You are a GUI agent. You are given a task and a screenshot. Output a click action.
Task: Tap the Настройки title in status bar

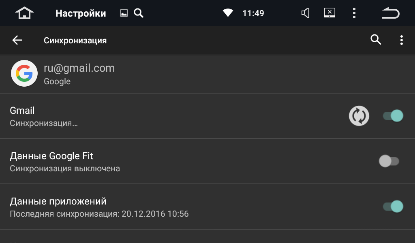coord(81,13)
